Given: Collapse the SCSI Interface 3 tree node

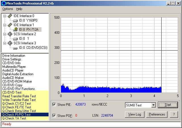Looking at the screenshot, I should tap(5, 43).
